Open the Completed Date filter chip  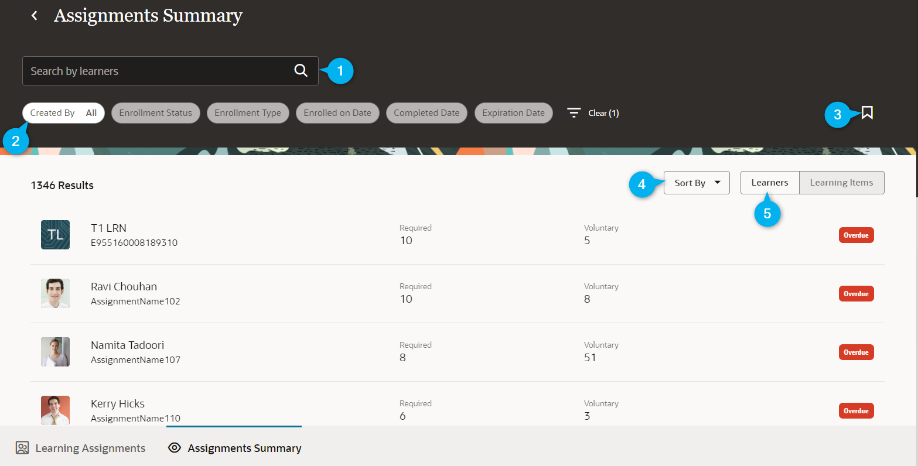pos(426,113)
